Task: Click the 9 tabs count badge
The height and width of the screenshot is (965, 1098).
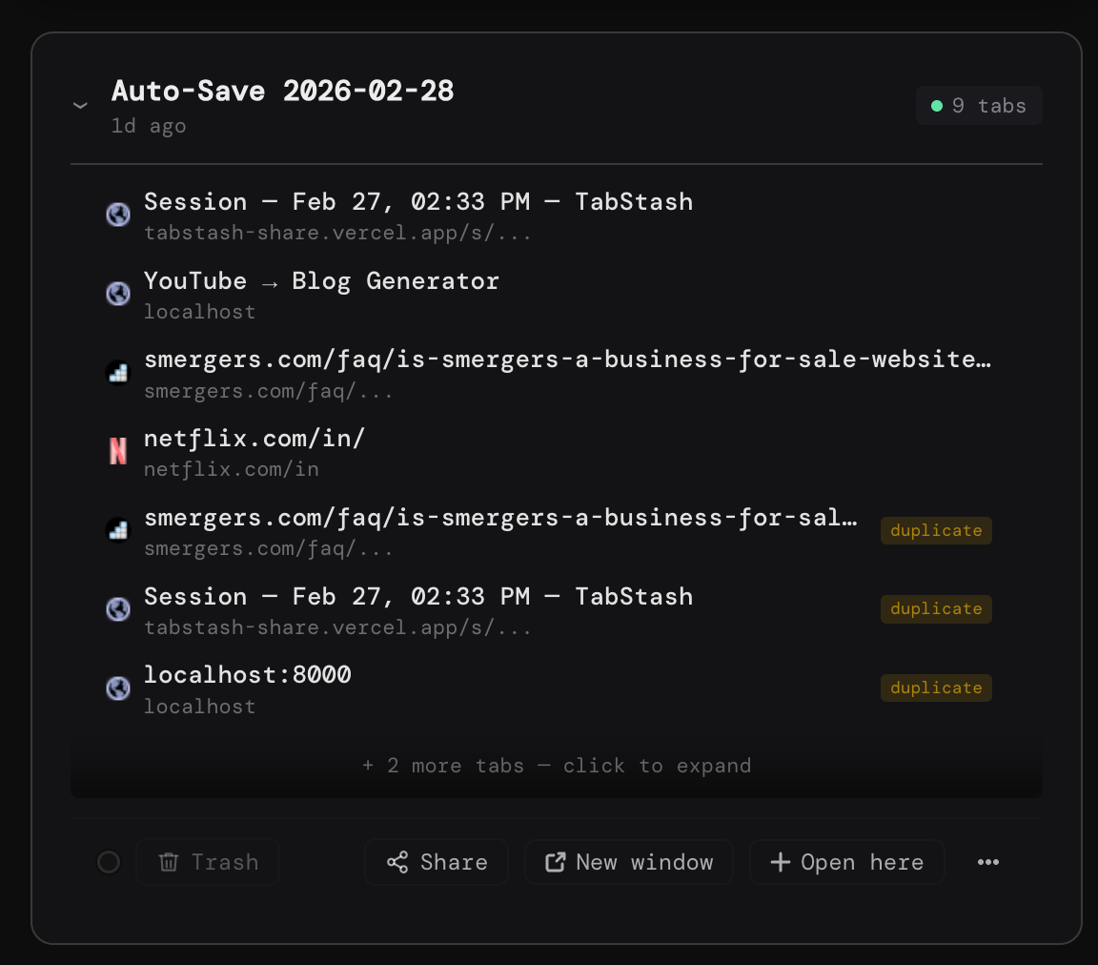Action: [979, 105]
